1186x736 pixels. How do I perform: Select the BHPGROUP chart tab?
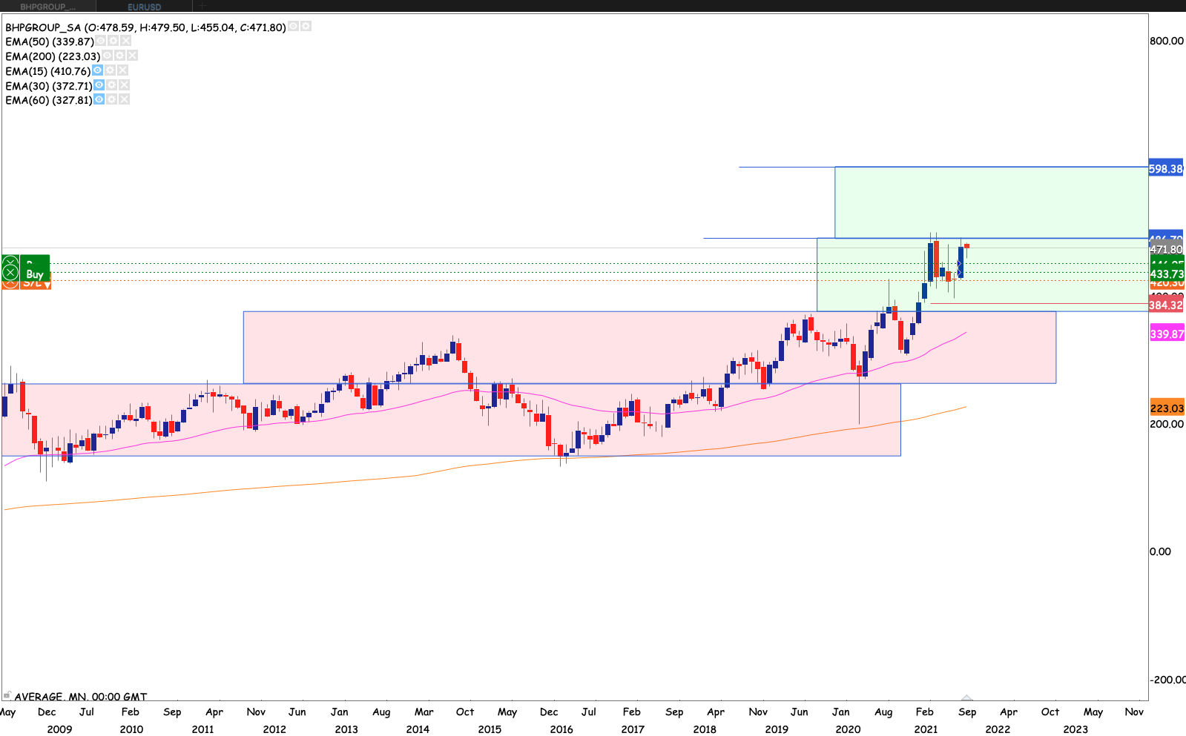click(x=47, y=7)
